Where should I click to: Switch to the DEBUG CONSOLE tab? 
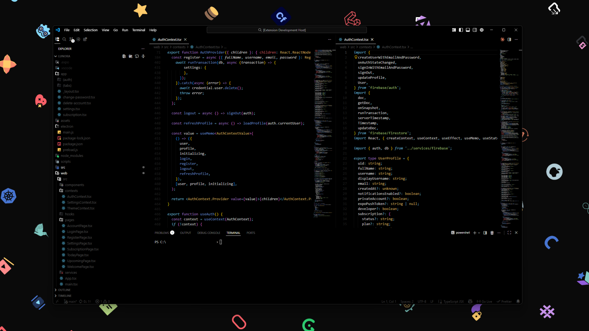coord(209,233)
